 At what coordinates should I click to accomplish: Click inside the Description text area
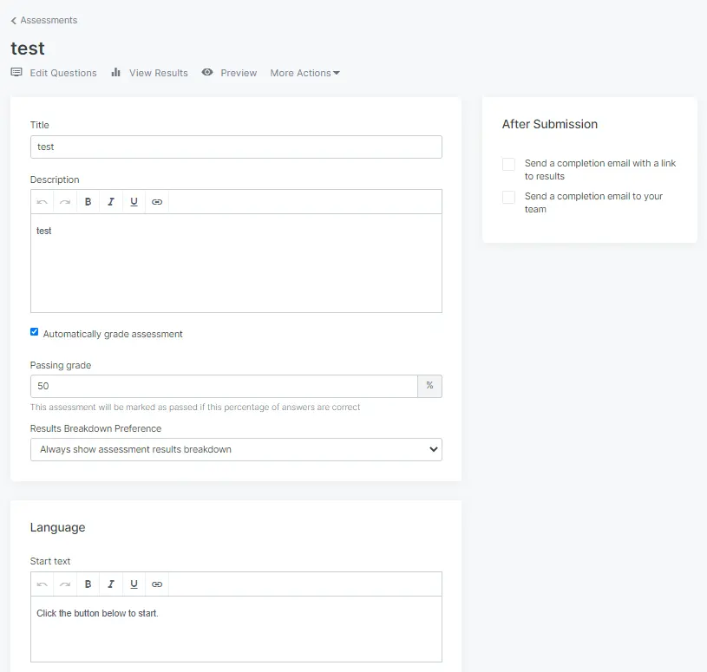tap(236, 269)
